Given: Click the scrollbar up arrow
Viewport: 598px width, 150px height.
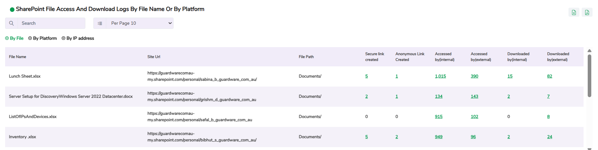Looking at the screenshot, I should (589, 51).
